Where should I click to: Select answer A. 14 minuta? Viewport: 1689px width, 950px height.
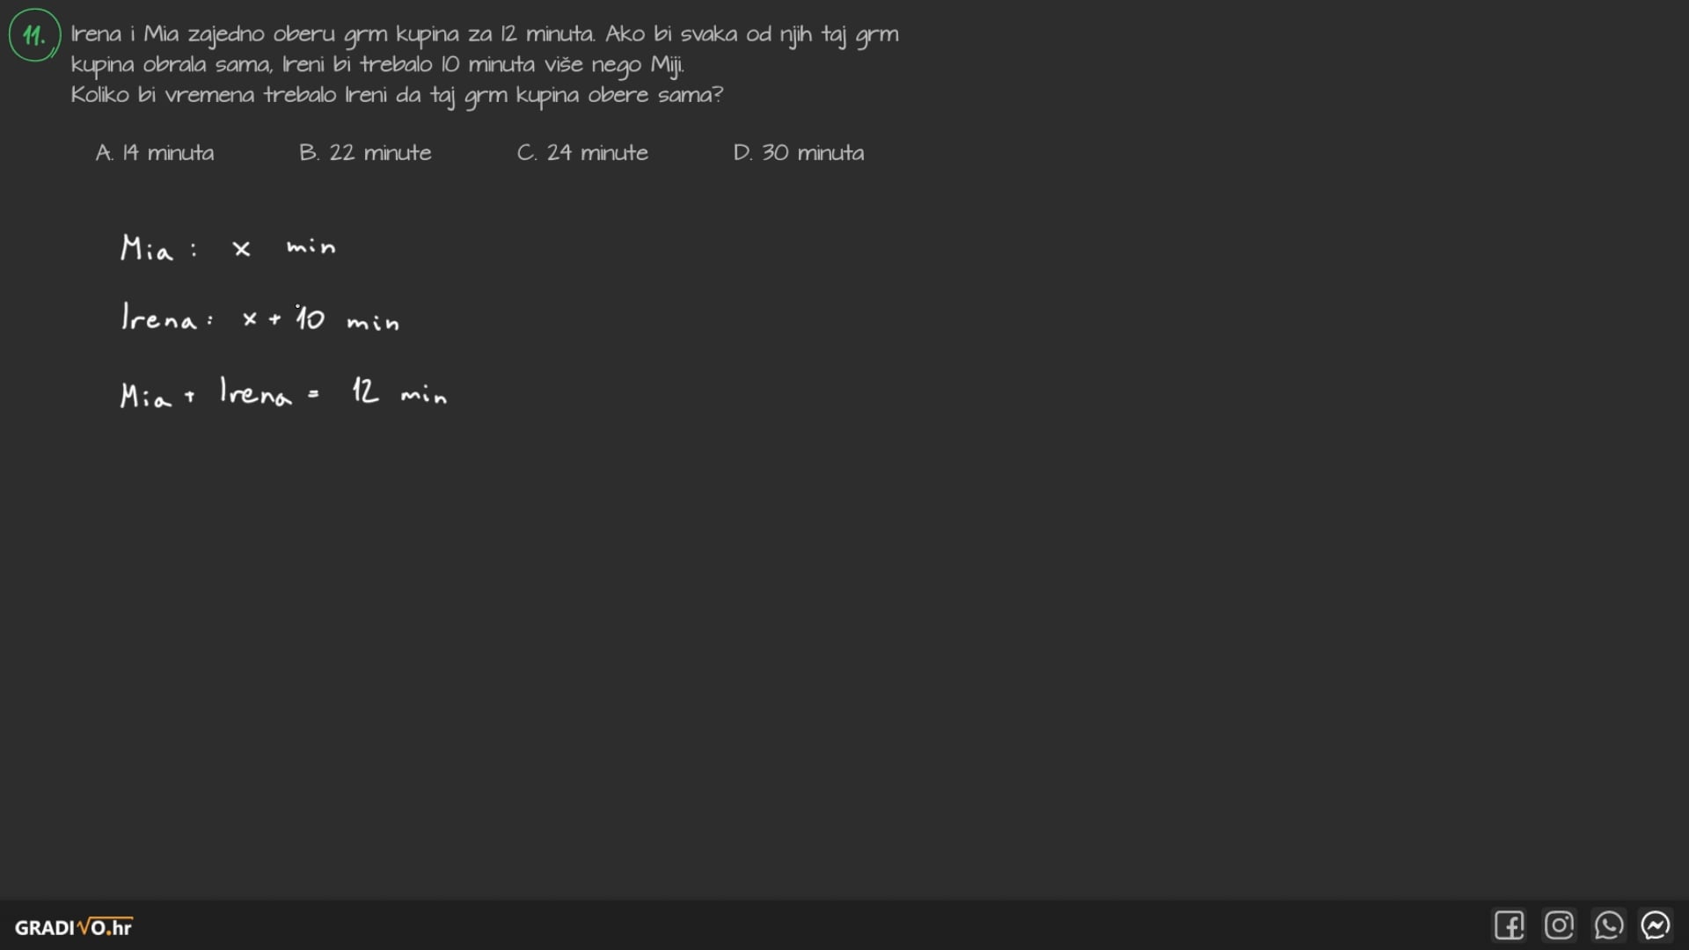click(155, 153)
